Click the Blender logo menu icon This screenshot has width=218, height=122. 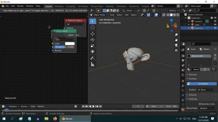coord(3,6)
